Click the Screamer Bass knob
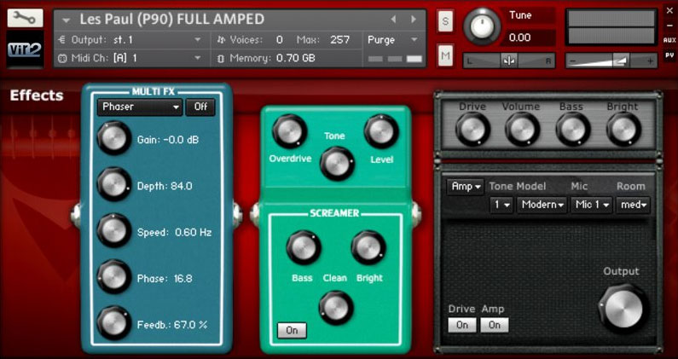Screen dimensions: 678x359 [x=304, y=248]
